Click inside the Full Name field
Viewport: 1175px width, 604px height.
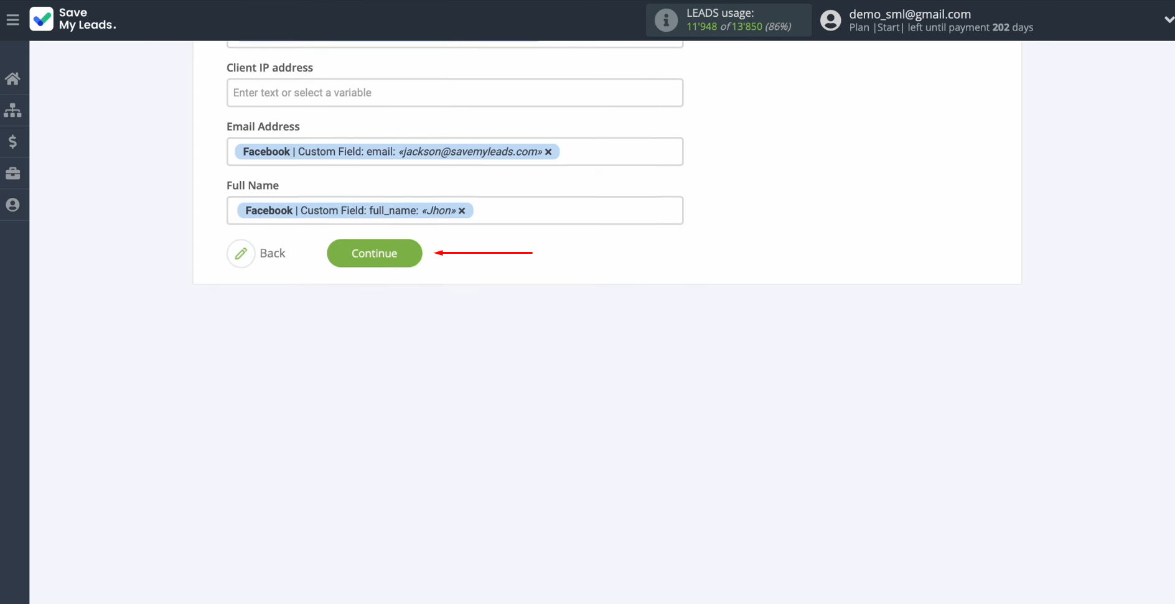455,211
